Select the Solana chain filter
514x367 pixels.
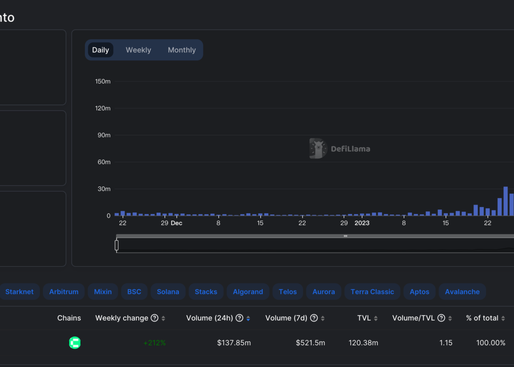point(168,292)
